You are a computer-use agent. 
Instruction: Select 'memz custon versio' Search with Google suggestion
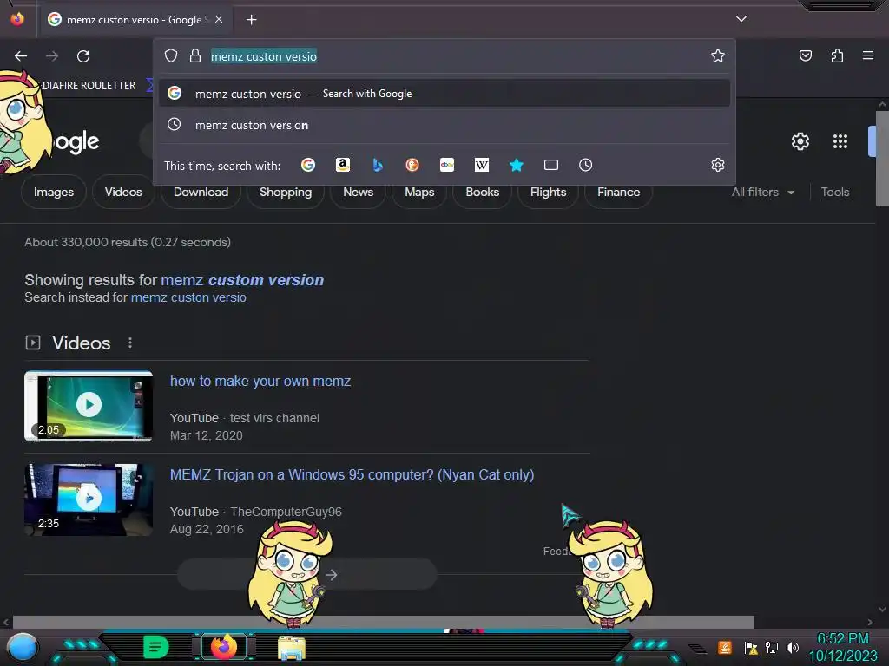444,94
